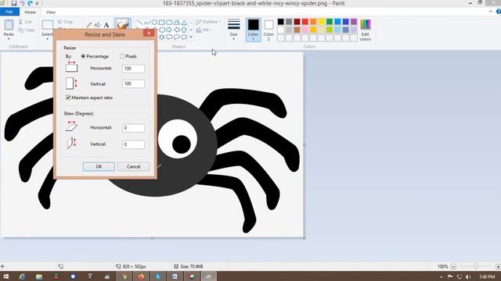Click OK in Resize and Skew
The height and width of the screenshot is (281, 501).
pyautogui.click(x=99, y=166)
